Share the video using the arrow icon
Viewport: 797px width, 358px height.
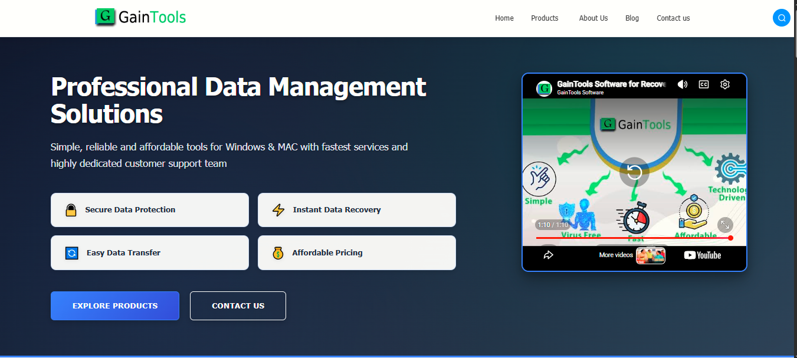(548, 255)
